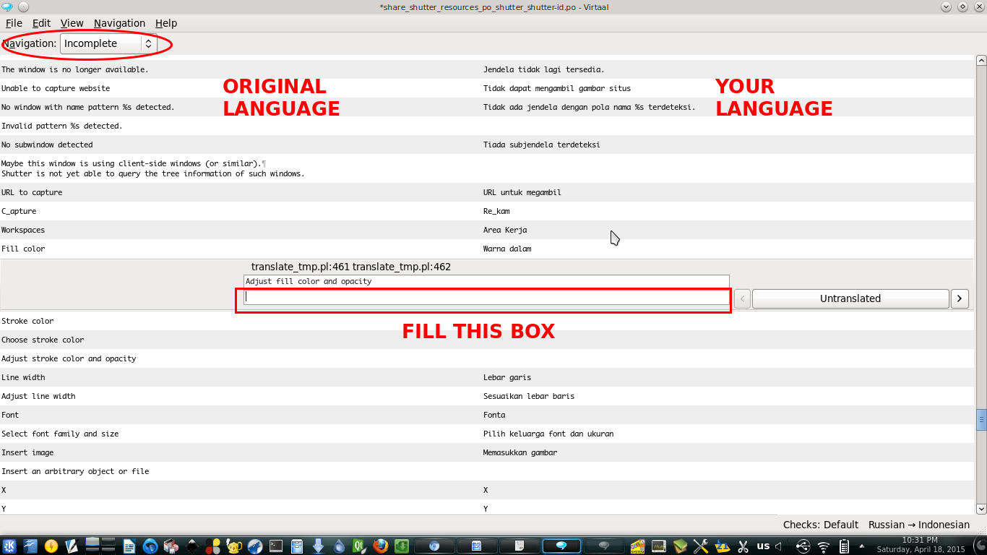
Task: Show hidden tray icons arrow
Action: coord(861,546)
